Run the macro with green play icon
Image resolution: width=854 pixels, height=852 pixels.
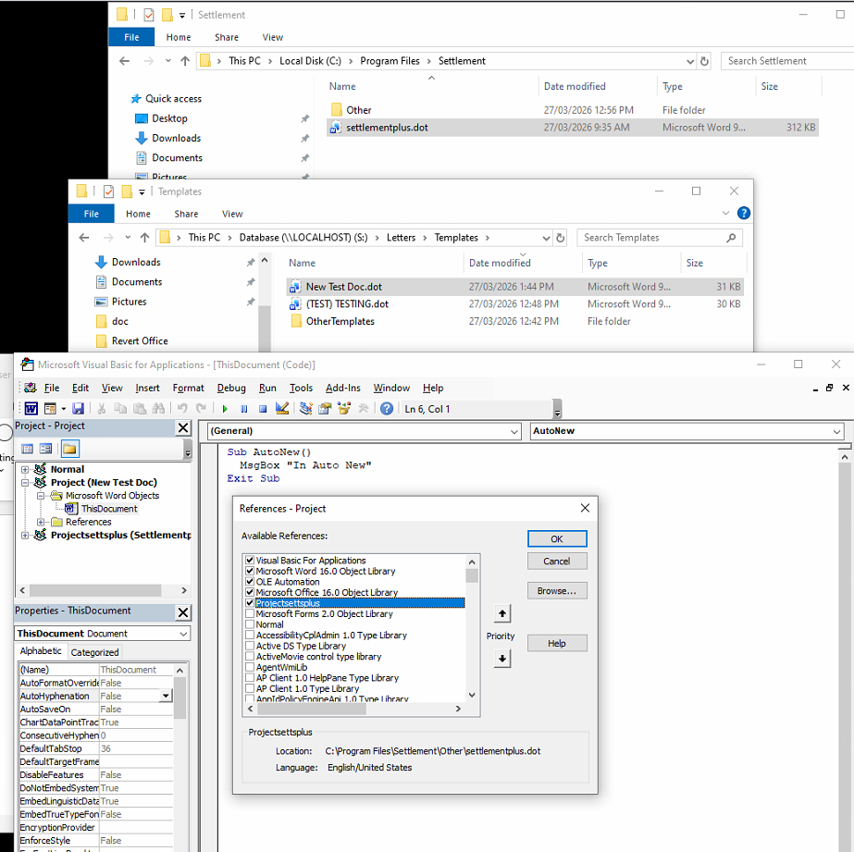click(225, 409)
